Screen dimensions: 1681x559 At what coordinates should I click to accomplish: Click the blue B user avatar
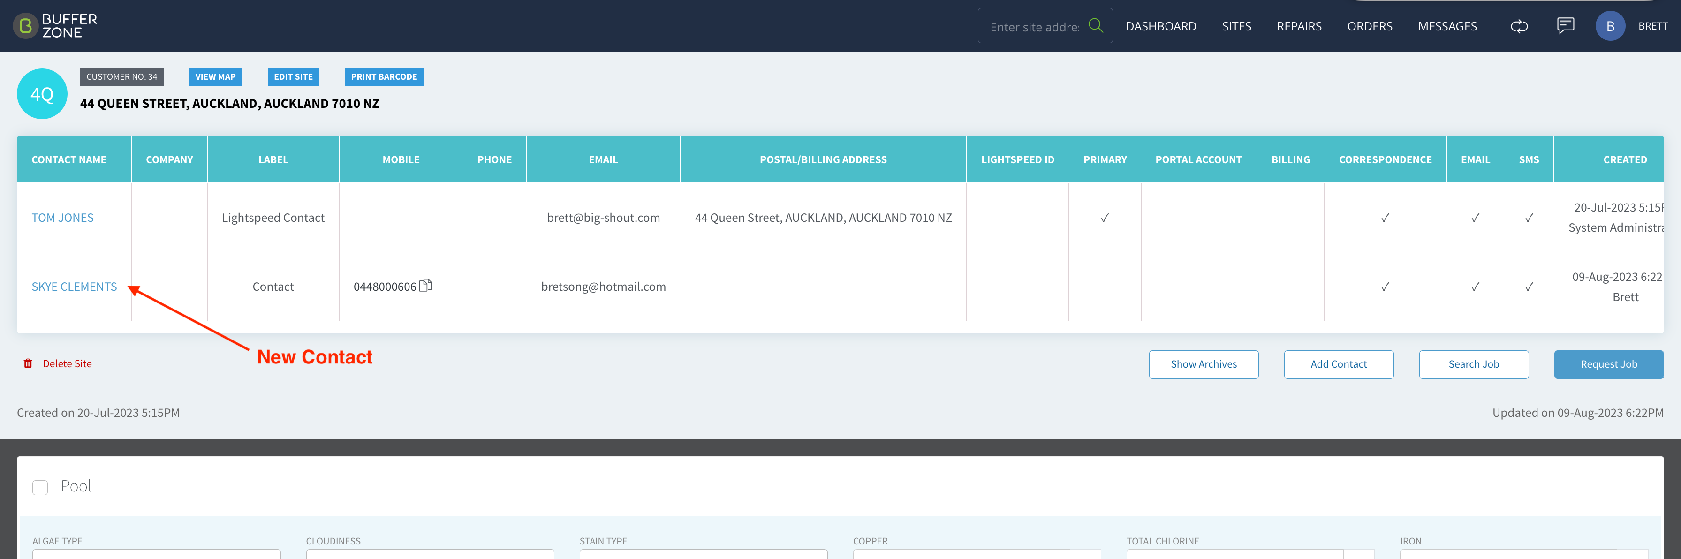pyautogui.click(x=1610, y=26)
